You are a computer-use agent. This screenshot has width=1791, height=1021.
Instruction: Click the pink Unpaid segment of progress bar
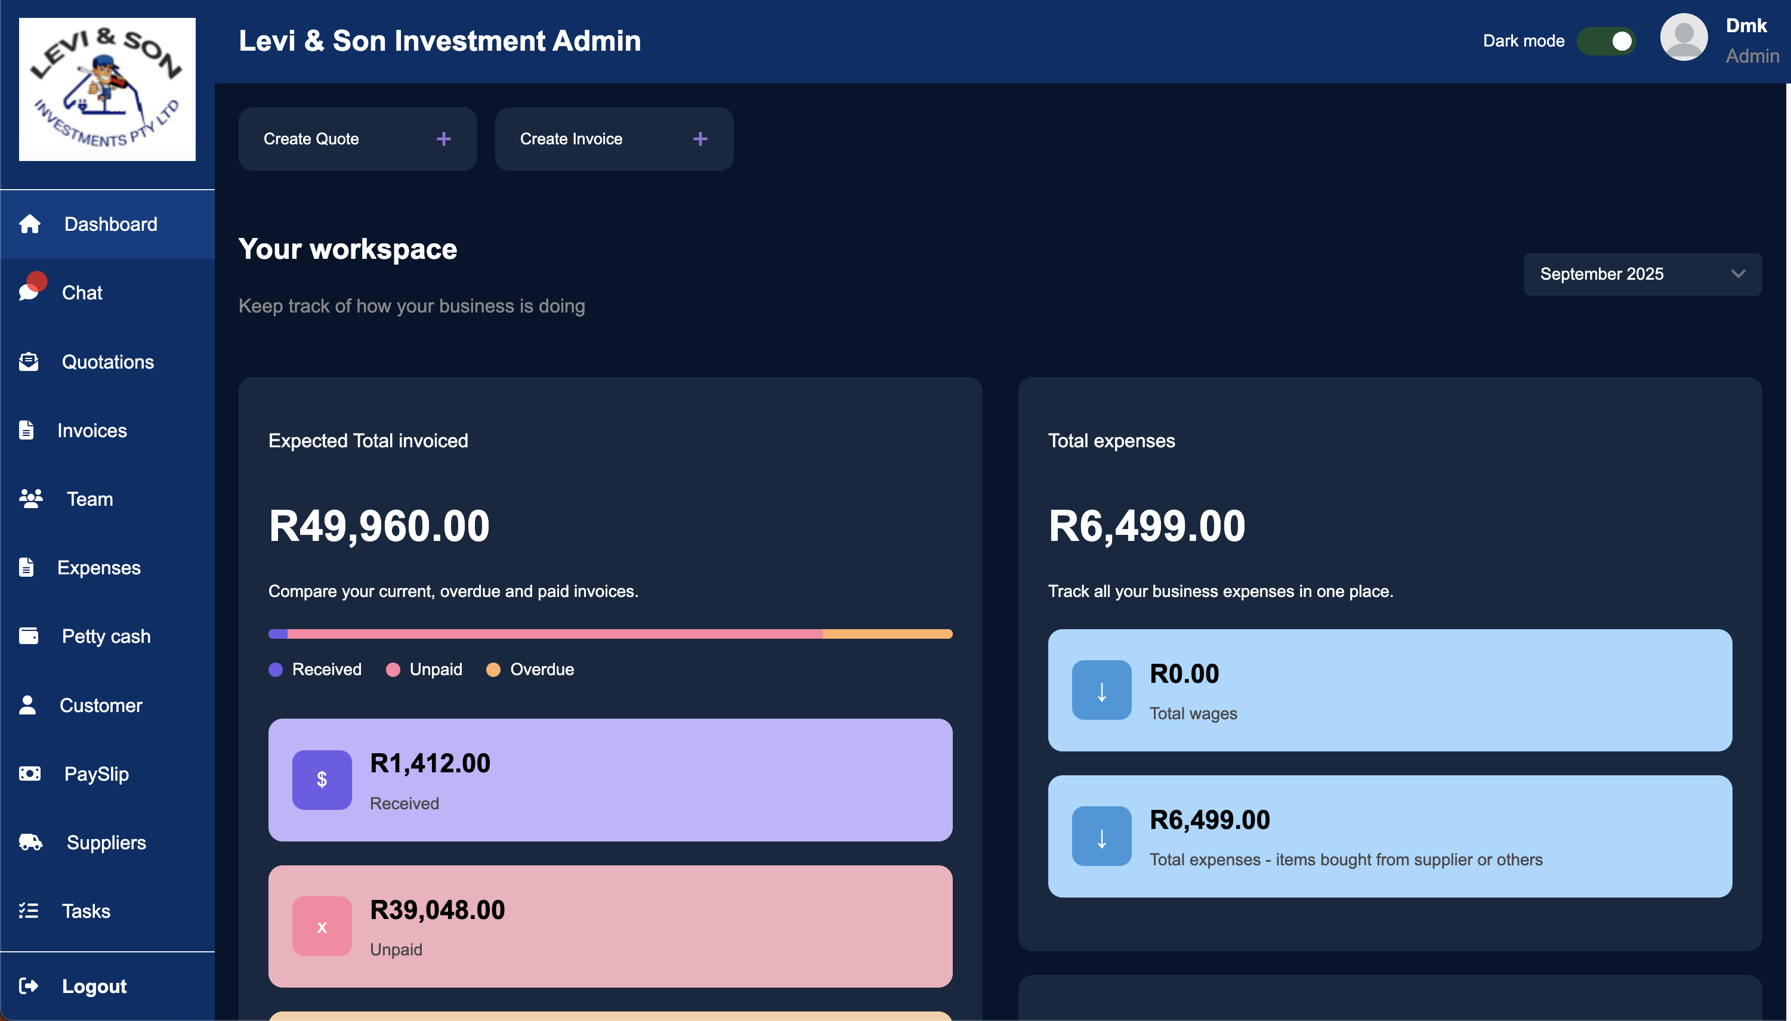(x=554, y=634)
